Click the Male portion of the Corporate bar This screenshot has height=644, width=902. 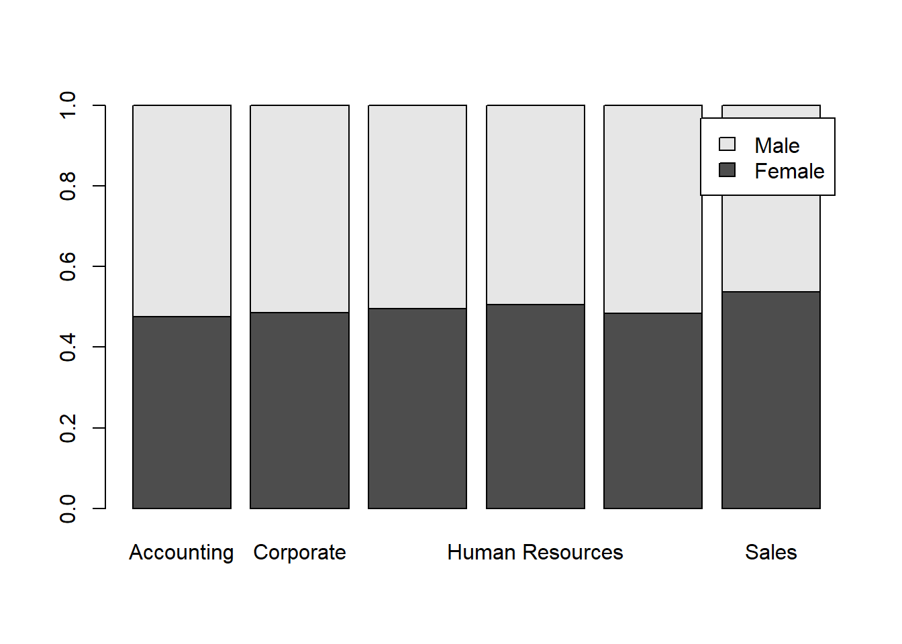[x=299, y=209]
